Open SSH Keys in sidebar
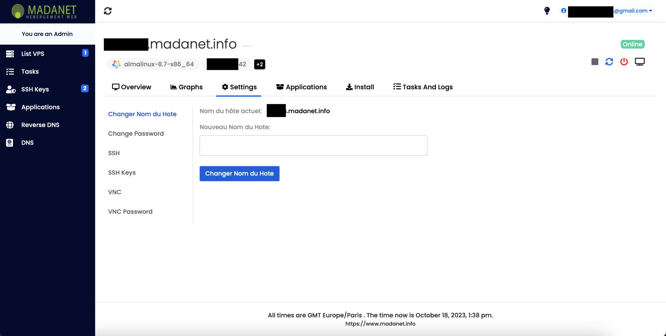The height and width of the screenshot is (336, 666). click(47, 89)
